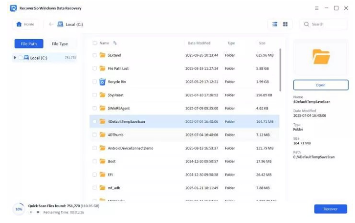Image resolution: width=355 pixels, height=223 pixels.
Task: Click the search magnifier icon
Action: 306,24
